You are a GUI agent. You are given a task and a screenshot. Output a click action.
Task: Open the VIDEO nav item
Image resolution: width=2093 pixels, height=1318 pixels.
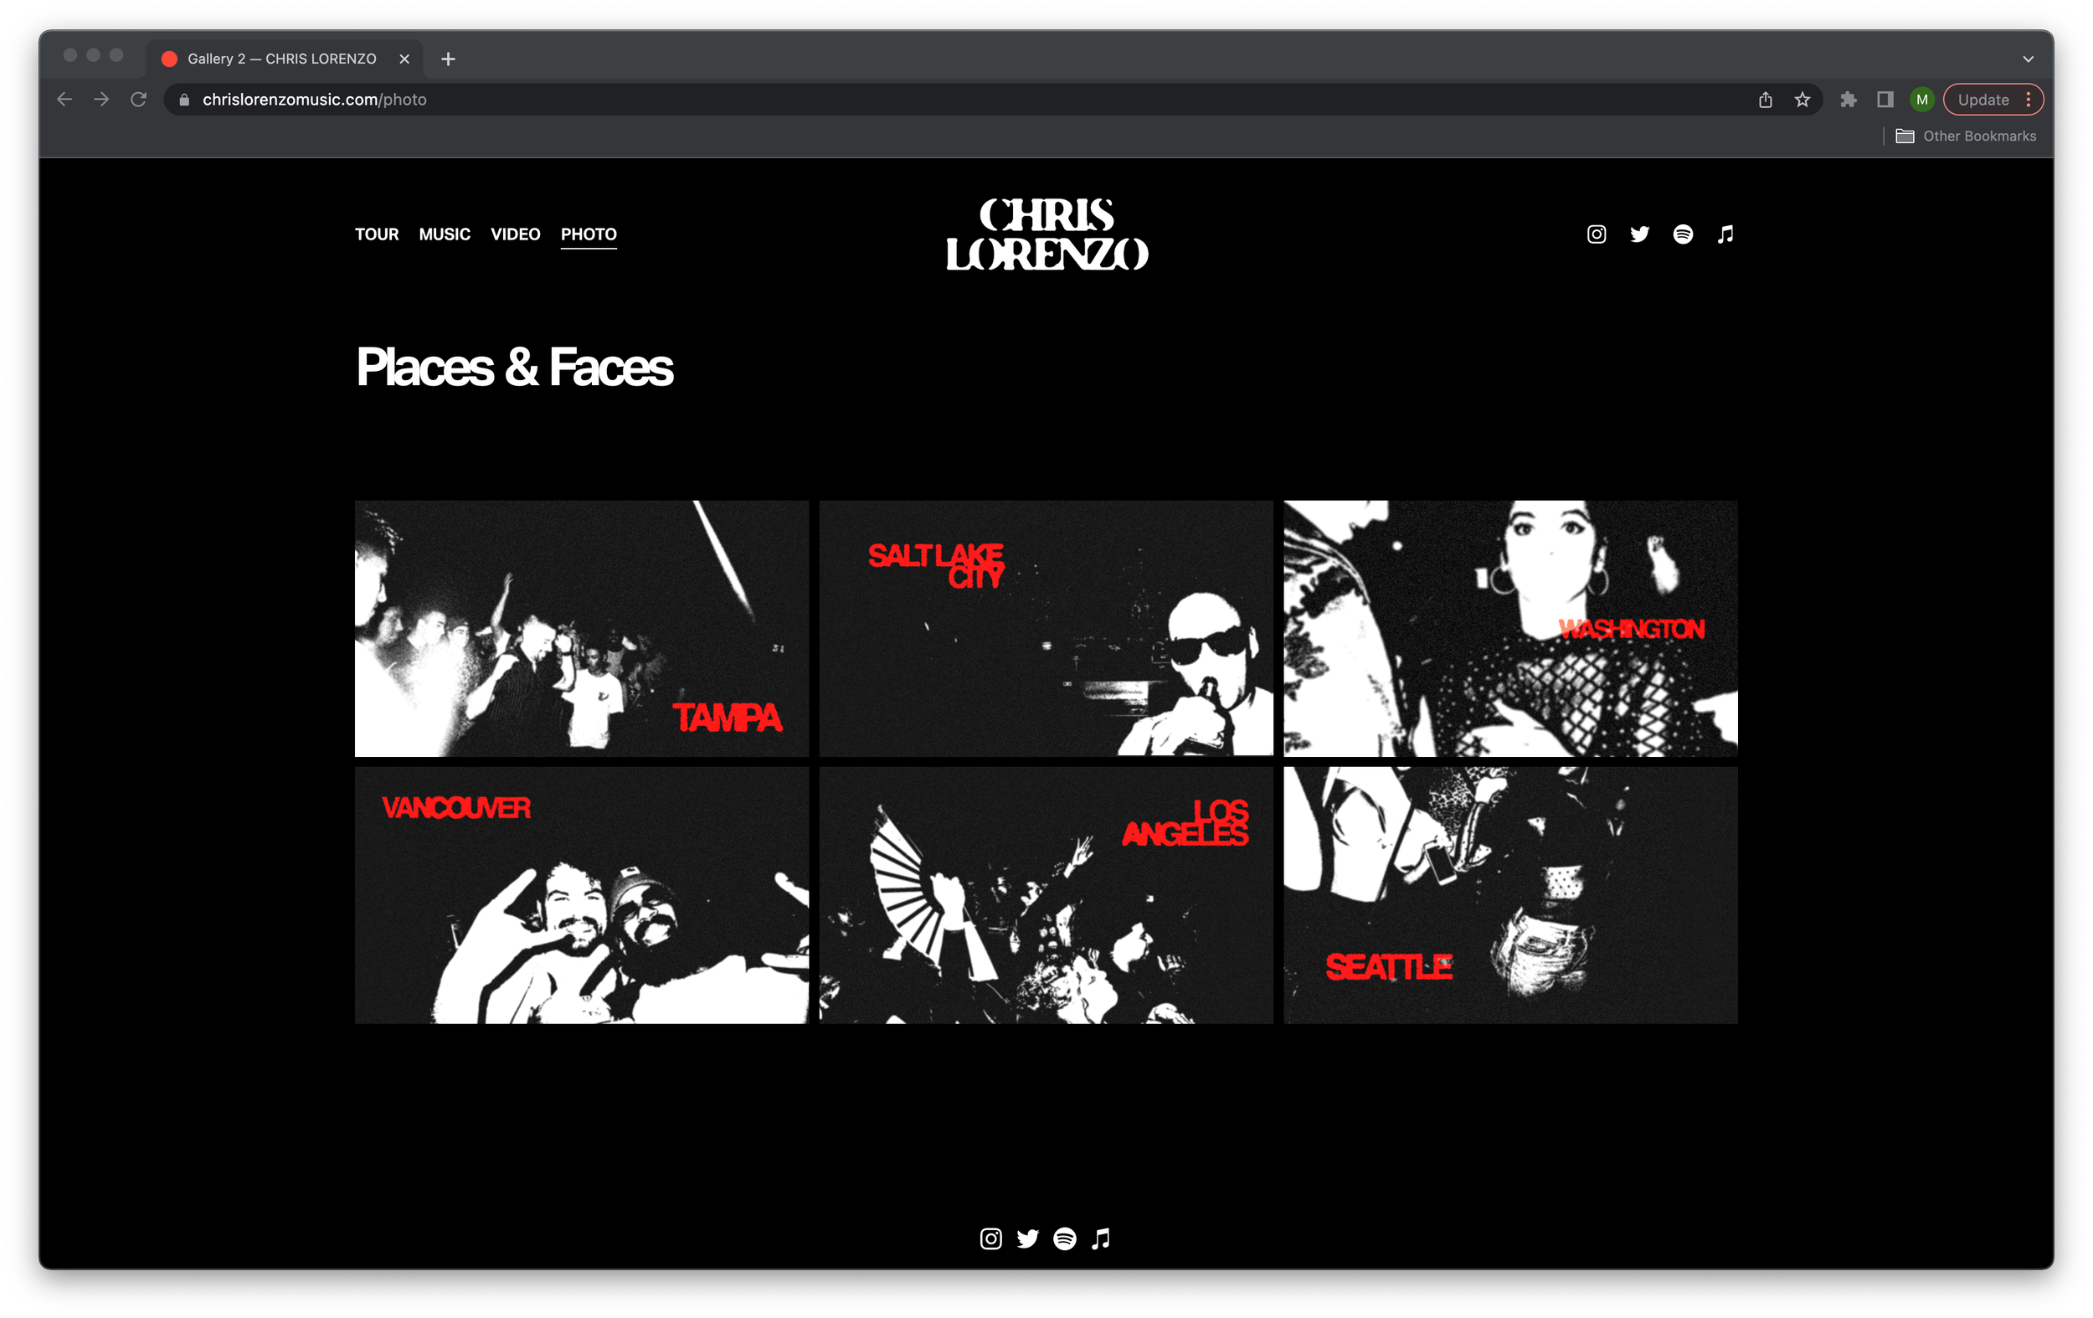(515, 234)
